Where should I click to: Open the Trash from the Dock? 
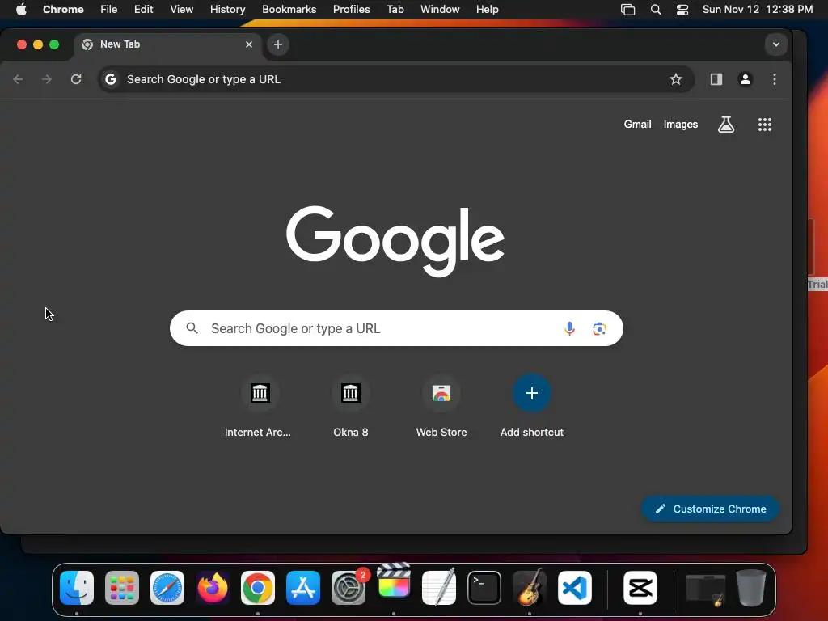[x=751, y=588]
